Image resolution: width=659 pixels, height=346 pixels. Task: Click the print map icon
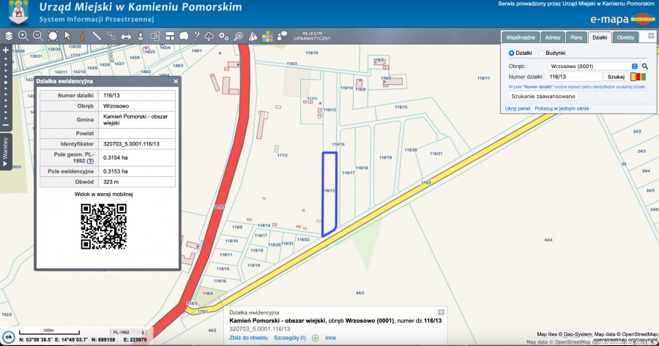(126, 35)
